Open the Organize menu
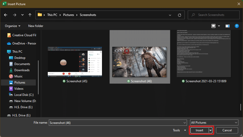 tap(13, 26)
